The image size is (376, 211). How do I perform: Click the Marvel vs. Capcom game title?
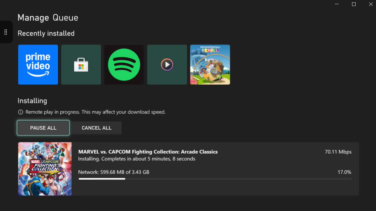coord(148,152)
